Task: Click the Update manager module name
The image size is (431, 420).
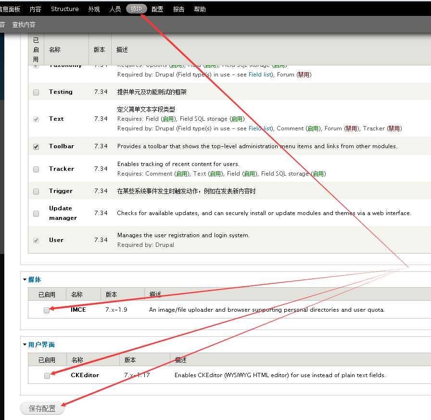Action: (63, 213)
